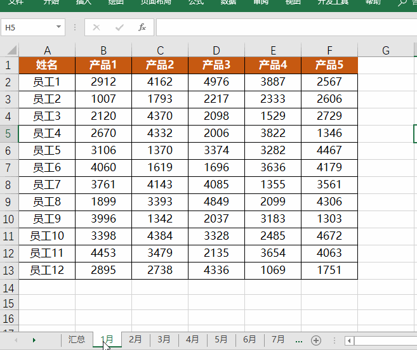Viewport: 417px width, 350px height.
Task: Click cell with value 2912
Action: (103, 82)
